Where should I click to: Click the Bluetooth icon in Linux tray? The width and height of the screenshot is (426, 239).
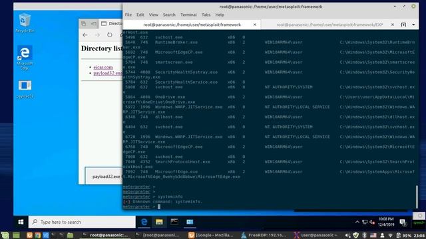pos(365,235)
